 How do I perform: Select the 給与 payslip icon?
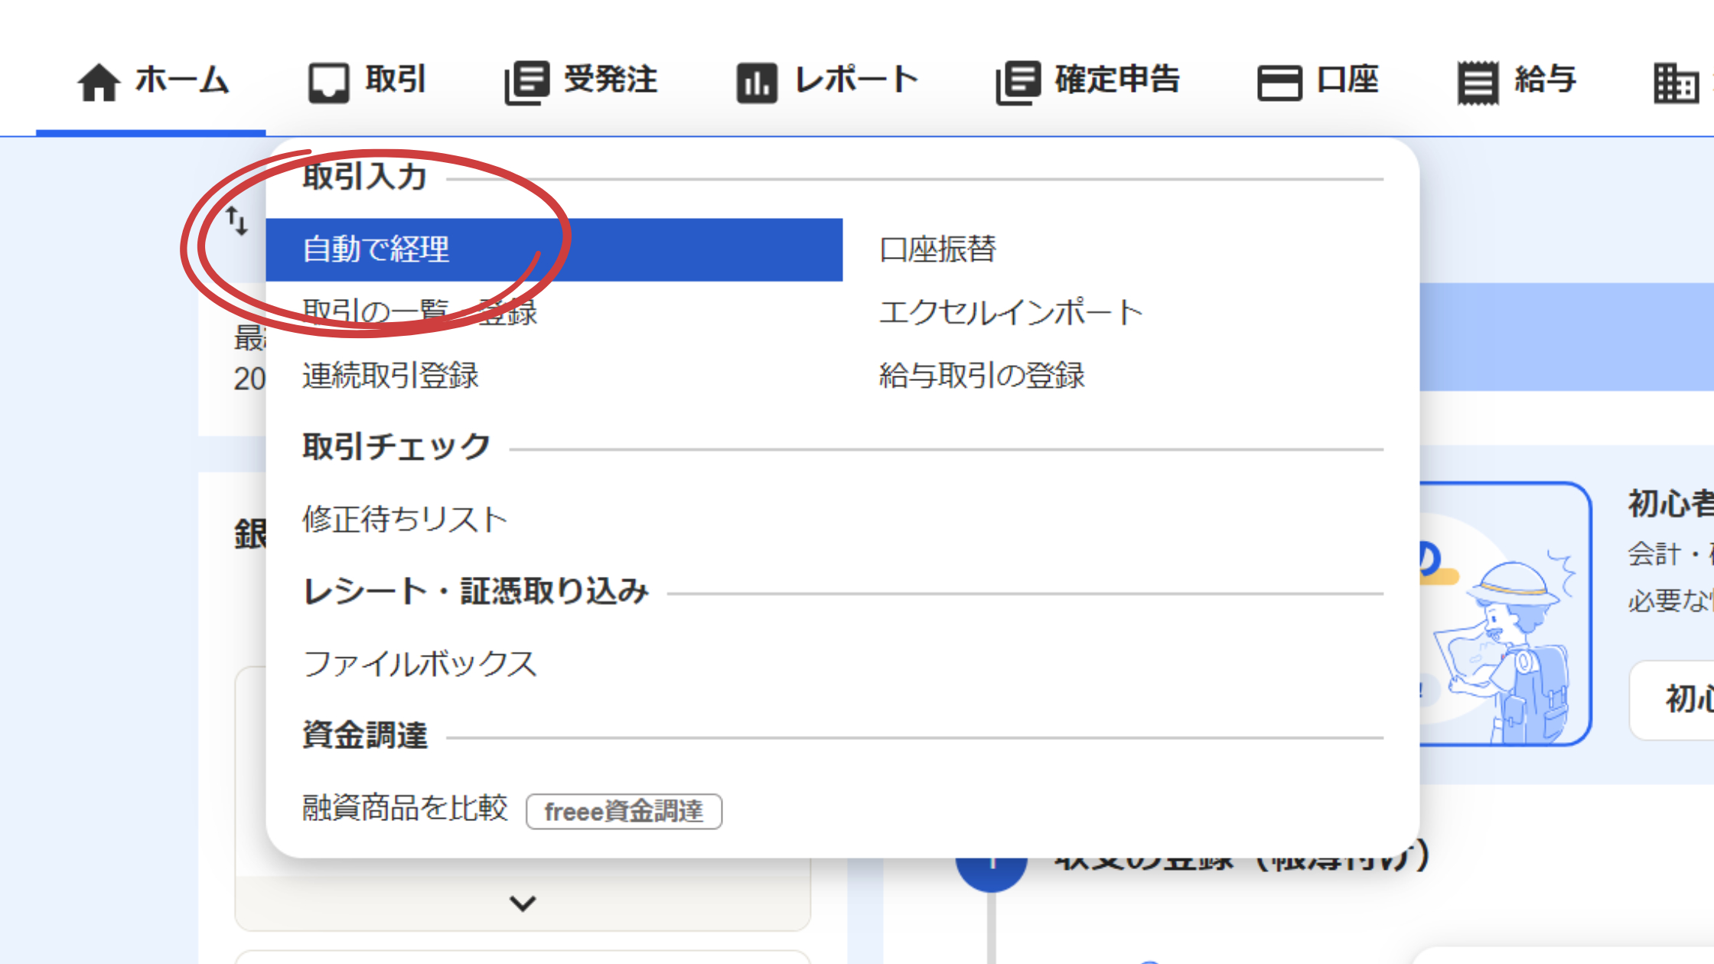pos(1477,81)
